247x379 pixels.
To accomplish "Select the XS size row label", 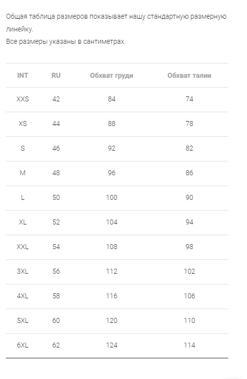I will coord(23,124).
